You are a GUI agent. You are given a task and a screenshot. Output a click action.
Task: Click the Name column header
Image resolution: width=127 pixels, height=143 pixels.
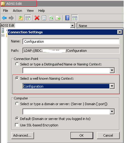point(100,26)
